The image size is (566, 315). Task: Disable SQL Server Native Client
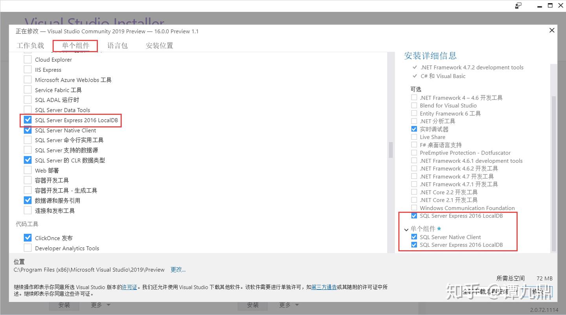pyautogui.click(x=28, y=130)
